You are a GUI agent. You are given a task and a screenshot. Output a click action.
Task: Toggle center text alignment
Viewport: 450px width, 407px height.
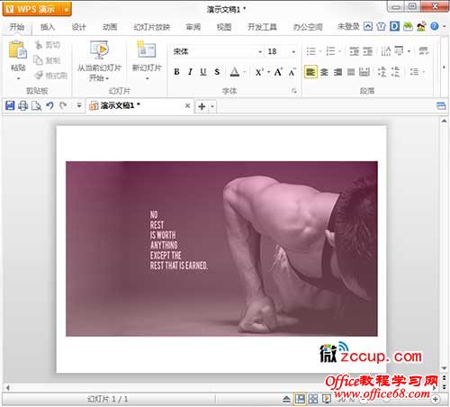coord(324,72)
